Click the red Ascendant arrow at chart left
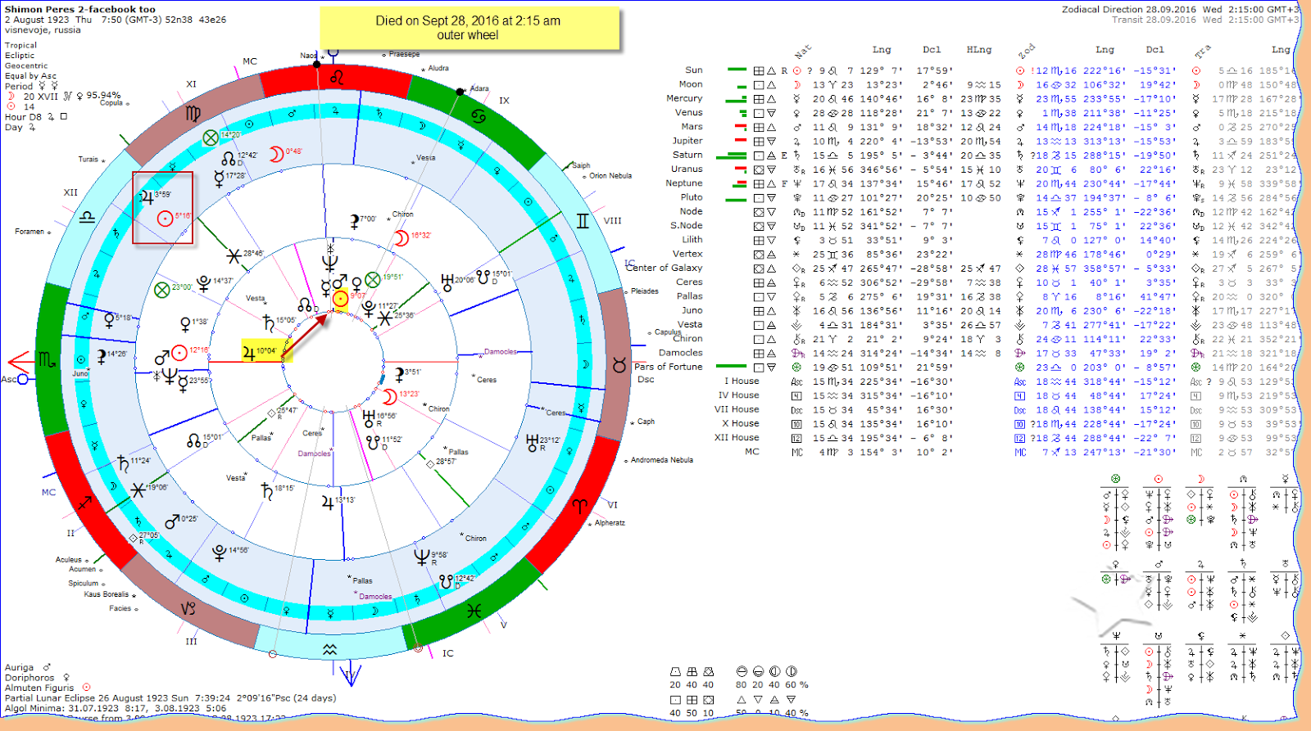Image resolution: width=1311 pixels, height=731 pixels. (20, 362)
